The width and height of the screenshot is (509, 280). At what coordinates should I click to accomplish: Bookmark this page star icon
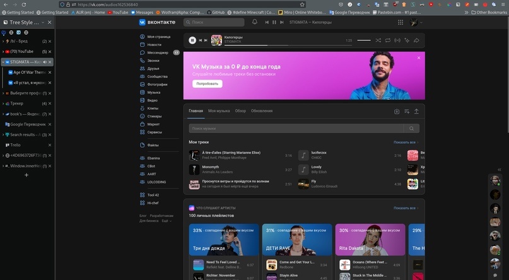pyautogui.click(x=302, y=4)
